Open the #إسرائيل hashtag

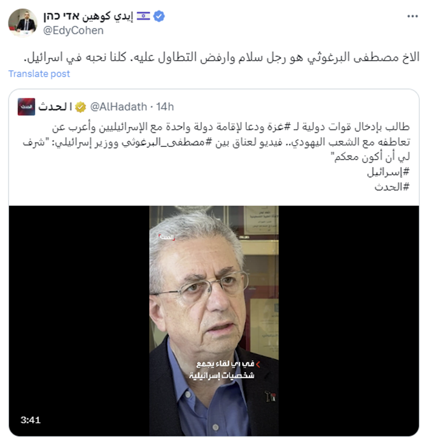pos(388,172)
